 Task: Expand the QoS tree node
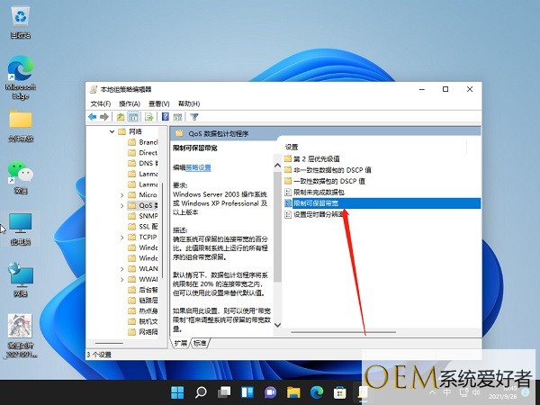121,205
